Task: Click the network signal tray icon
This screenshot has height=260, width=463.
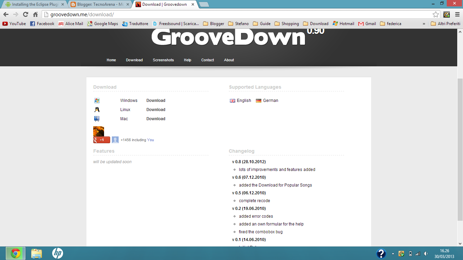Action: pyautogui.click(x=418, y=254)
